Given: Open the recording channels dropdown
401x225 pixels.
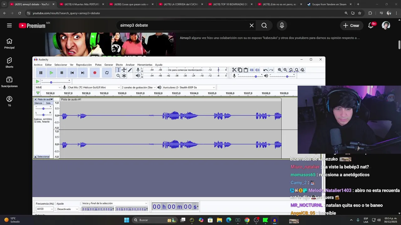Looking at the screenshot, I should coord(138,87).
